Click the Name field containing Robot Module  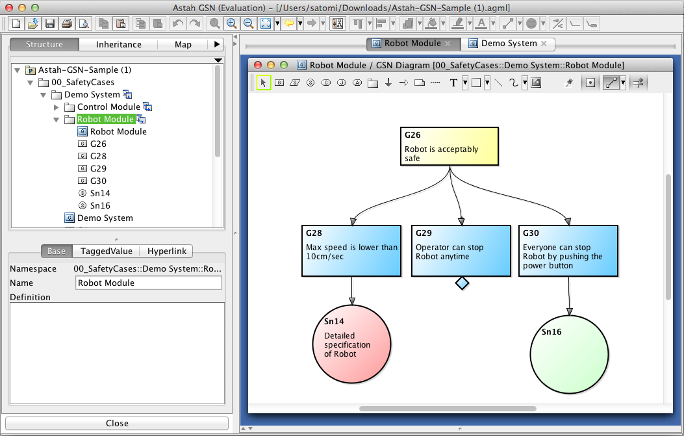(148, 283)
